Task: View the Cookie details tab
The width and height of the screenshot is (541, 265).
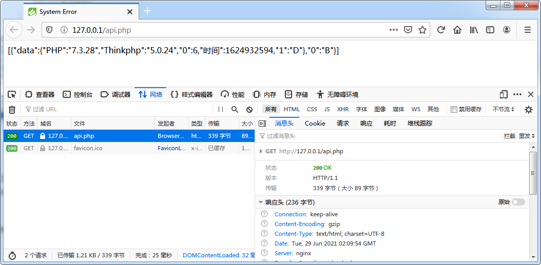Action: [315, 124]
